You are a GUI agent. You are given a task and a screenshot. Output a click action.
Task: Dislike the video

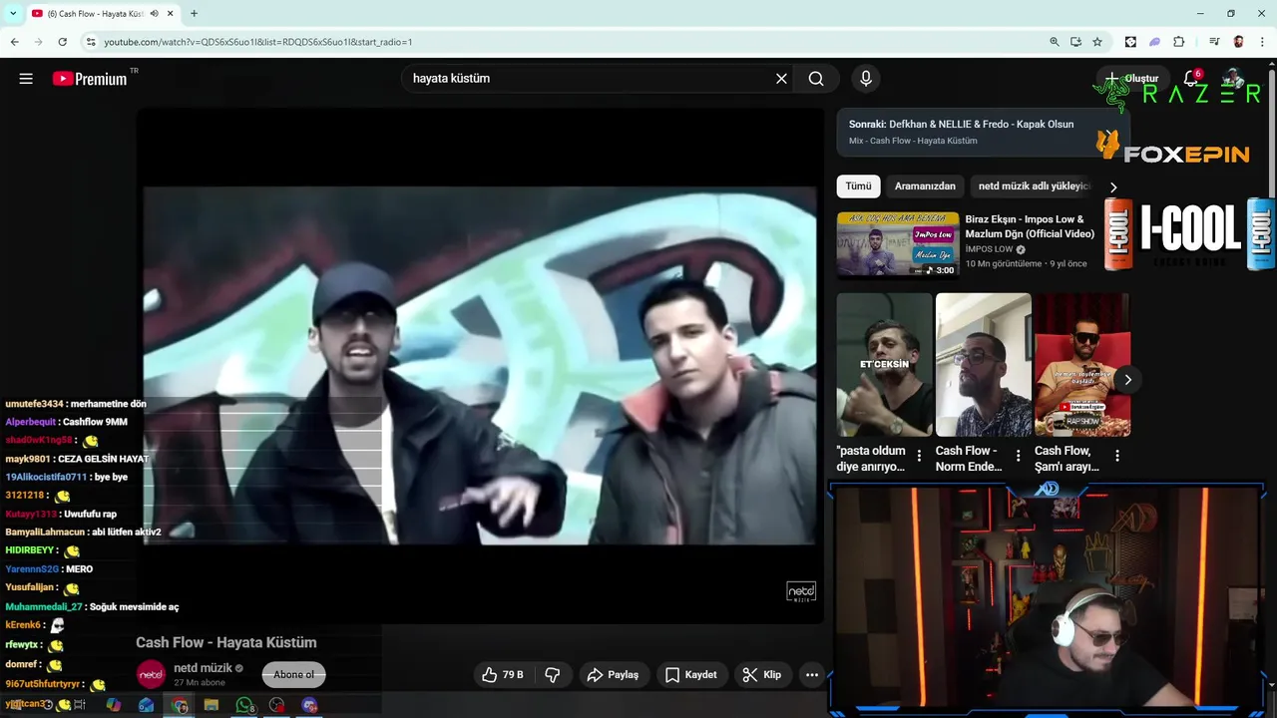click(x=553, y=675)
